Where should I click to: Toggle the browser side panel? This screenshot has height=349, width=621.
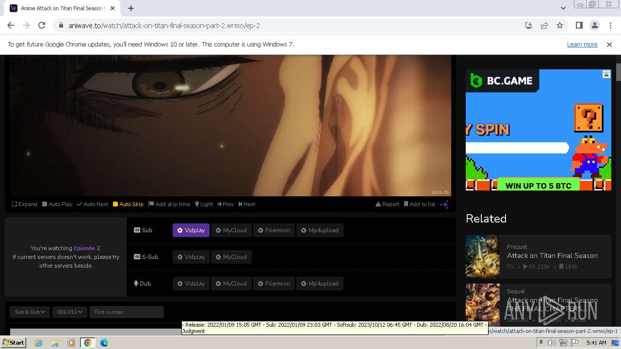click(579, 26)
